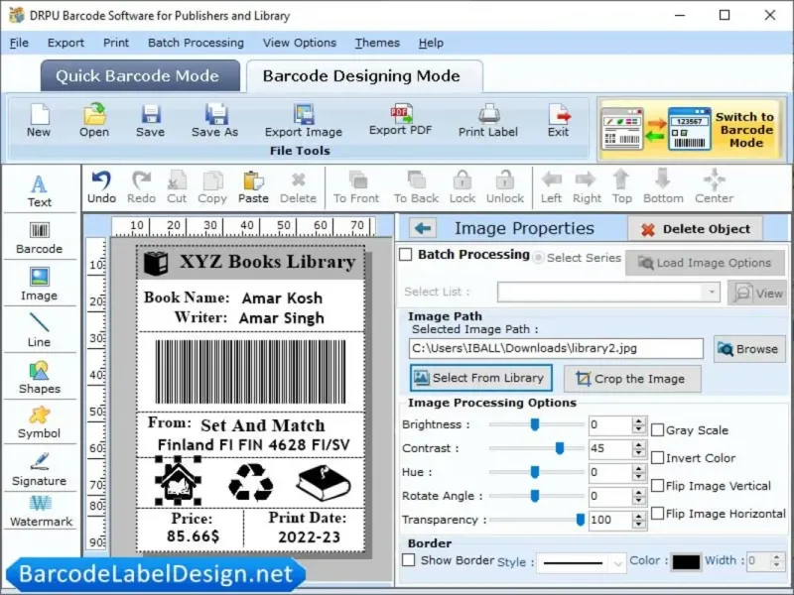Check Flip Image Horizontal
Viewport: 794px width, 595px height.
coord(657,514)
